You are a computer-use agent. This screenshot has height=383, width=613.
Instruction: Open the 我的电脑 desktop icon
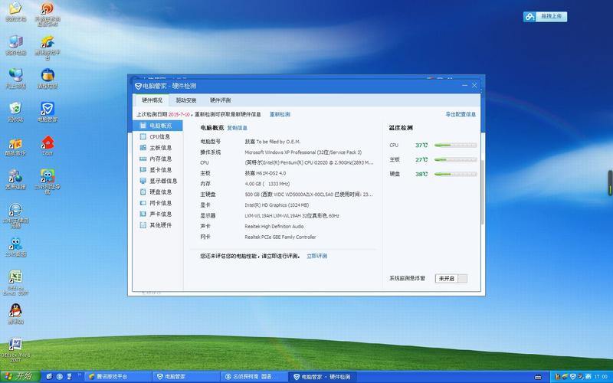click(x=15, y=45)
